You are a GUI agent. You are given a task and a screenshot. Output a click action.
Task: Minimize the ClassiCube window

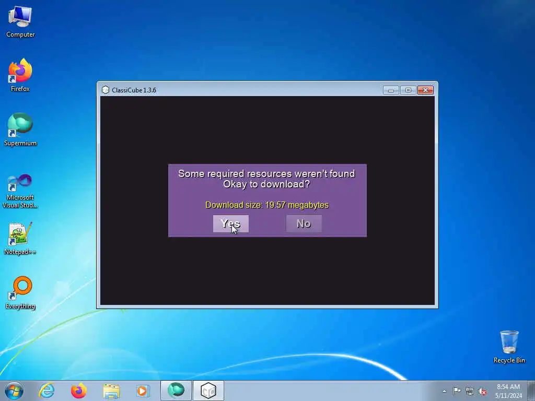coord(391,90)
